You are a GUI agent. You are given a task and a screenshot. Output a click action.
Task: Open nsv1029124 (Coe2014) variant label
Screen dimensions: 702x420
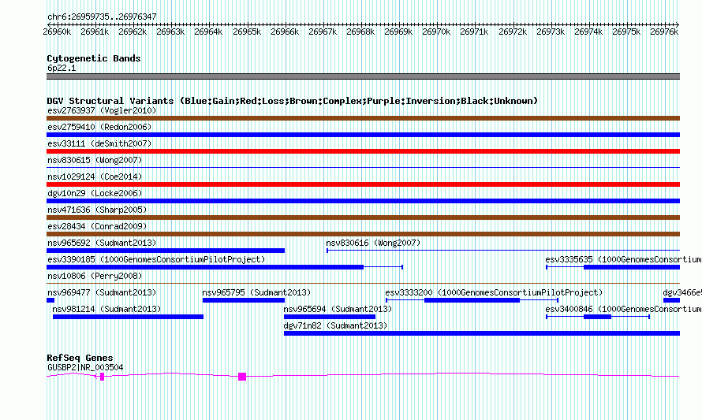tap(95, 177)
